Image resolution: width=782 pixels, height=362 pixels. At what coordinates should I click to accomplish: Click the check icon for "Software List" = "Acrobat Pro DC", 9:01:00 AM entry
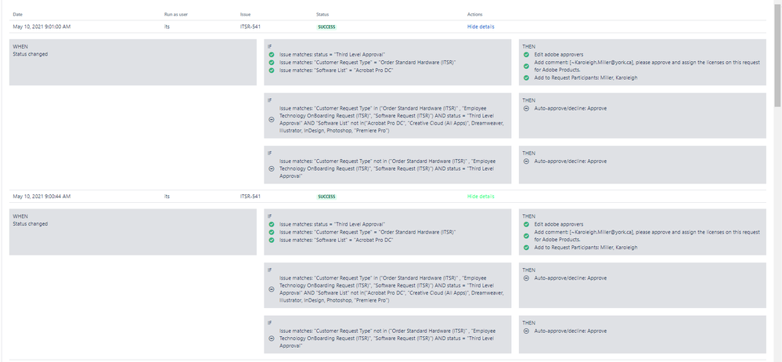click(x=272, y=71)
